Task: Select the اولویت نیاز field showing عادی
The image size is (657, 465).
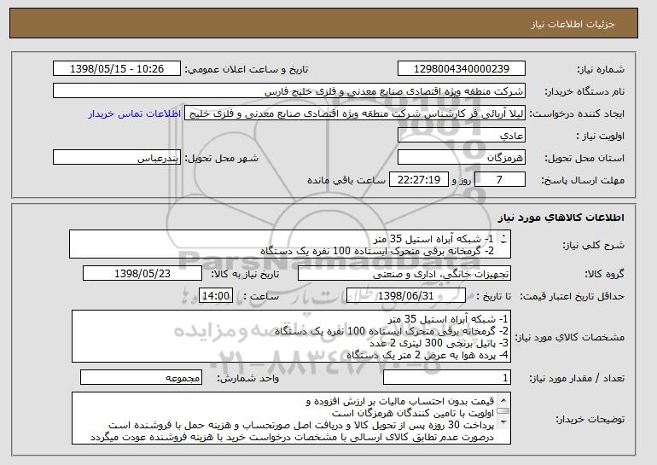Action: tap(462, 136)
